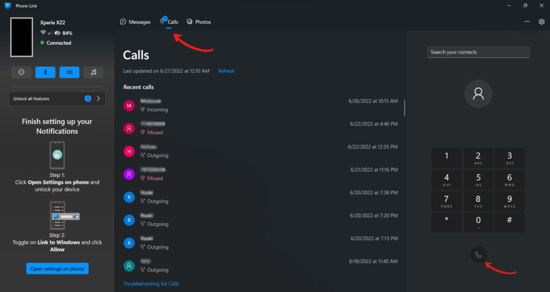Click the contact avatar placeholder icon
Screen dimensions: 550x292
478,93
